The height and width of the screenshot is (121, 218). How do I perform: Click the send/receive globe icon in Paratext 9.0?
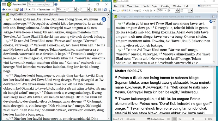pos(105,10)
